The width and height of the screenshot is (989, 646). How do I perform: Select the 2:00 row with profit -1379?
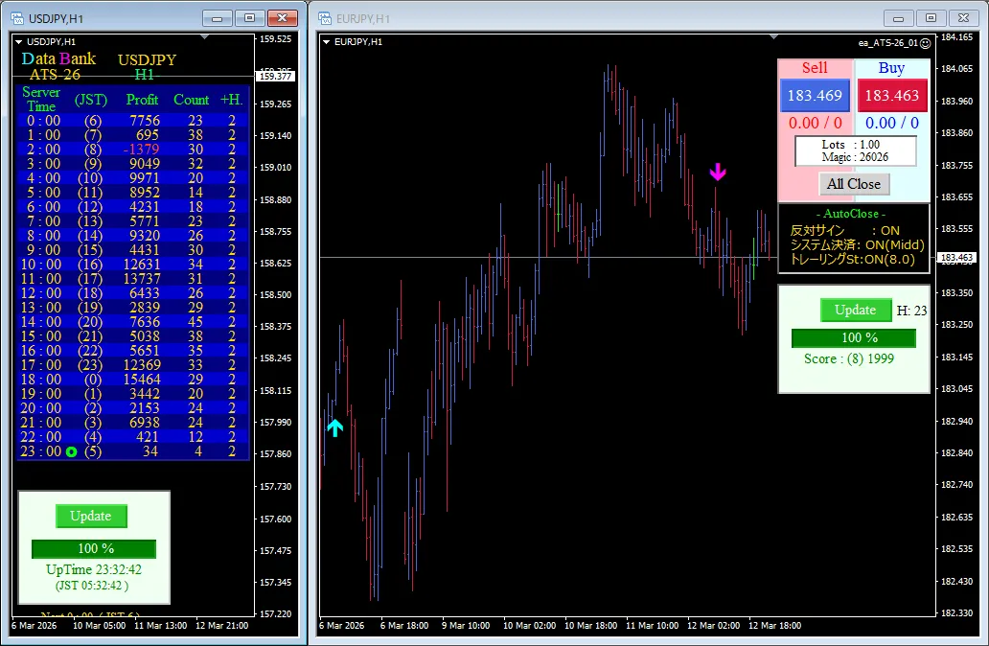[x=132, y=150]
